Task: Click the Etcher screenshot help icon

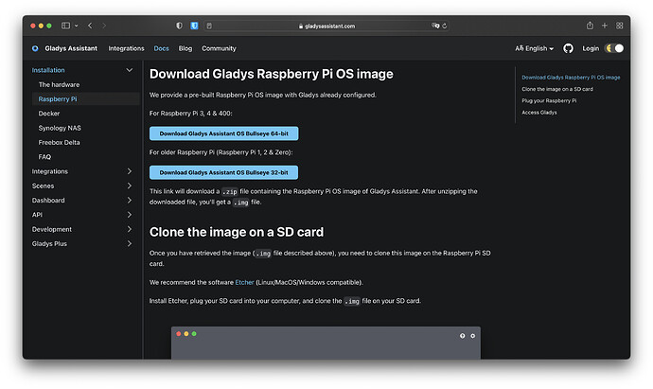Action: coord(462,336)
